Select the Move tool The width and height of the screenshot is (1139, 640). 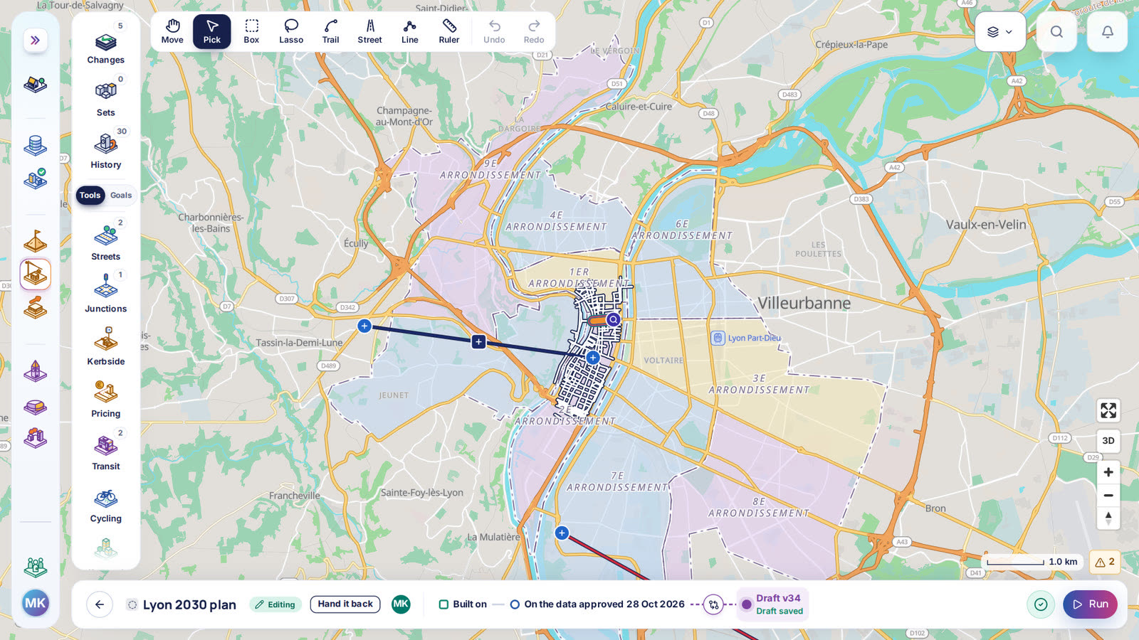(x=172, y=32)
